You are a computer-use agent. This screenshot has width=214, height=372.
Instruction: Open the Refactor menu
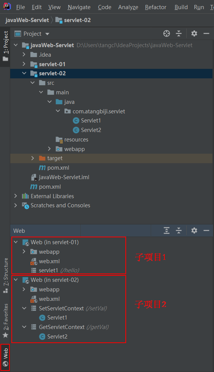click(155, 7)
